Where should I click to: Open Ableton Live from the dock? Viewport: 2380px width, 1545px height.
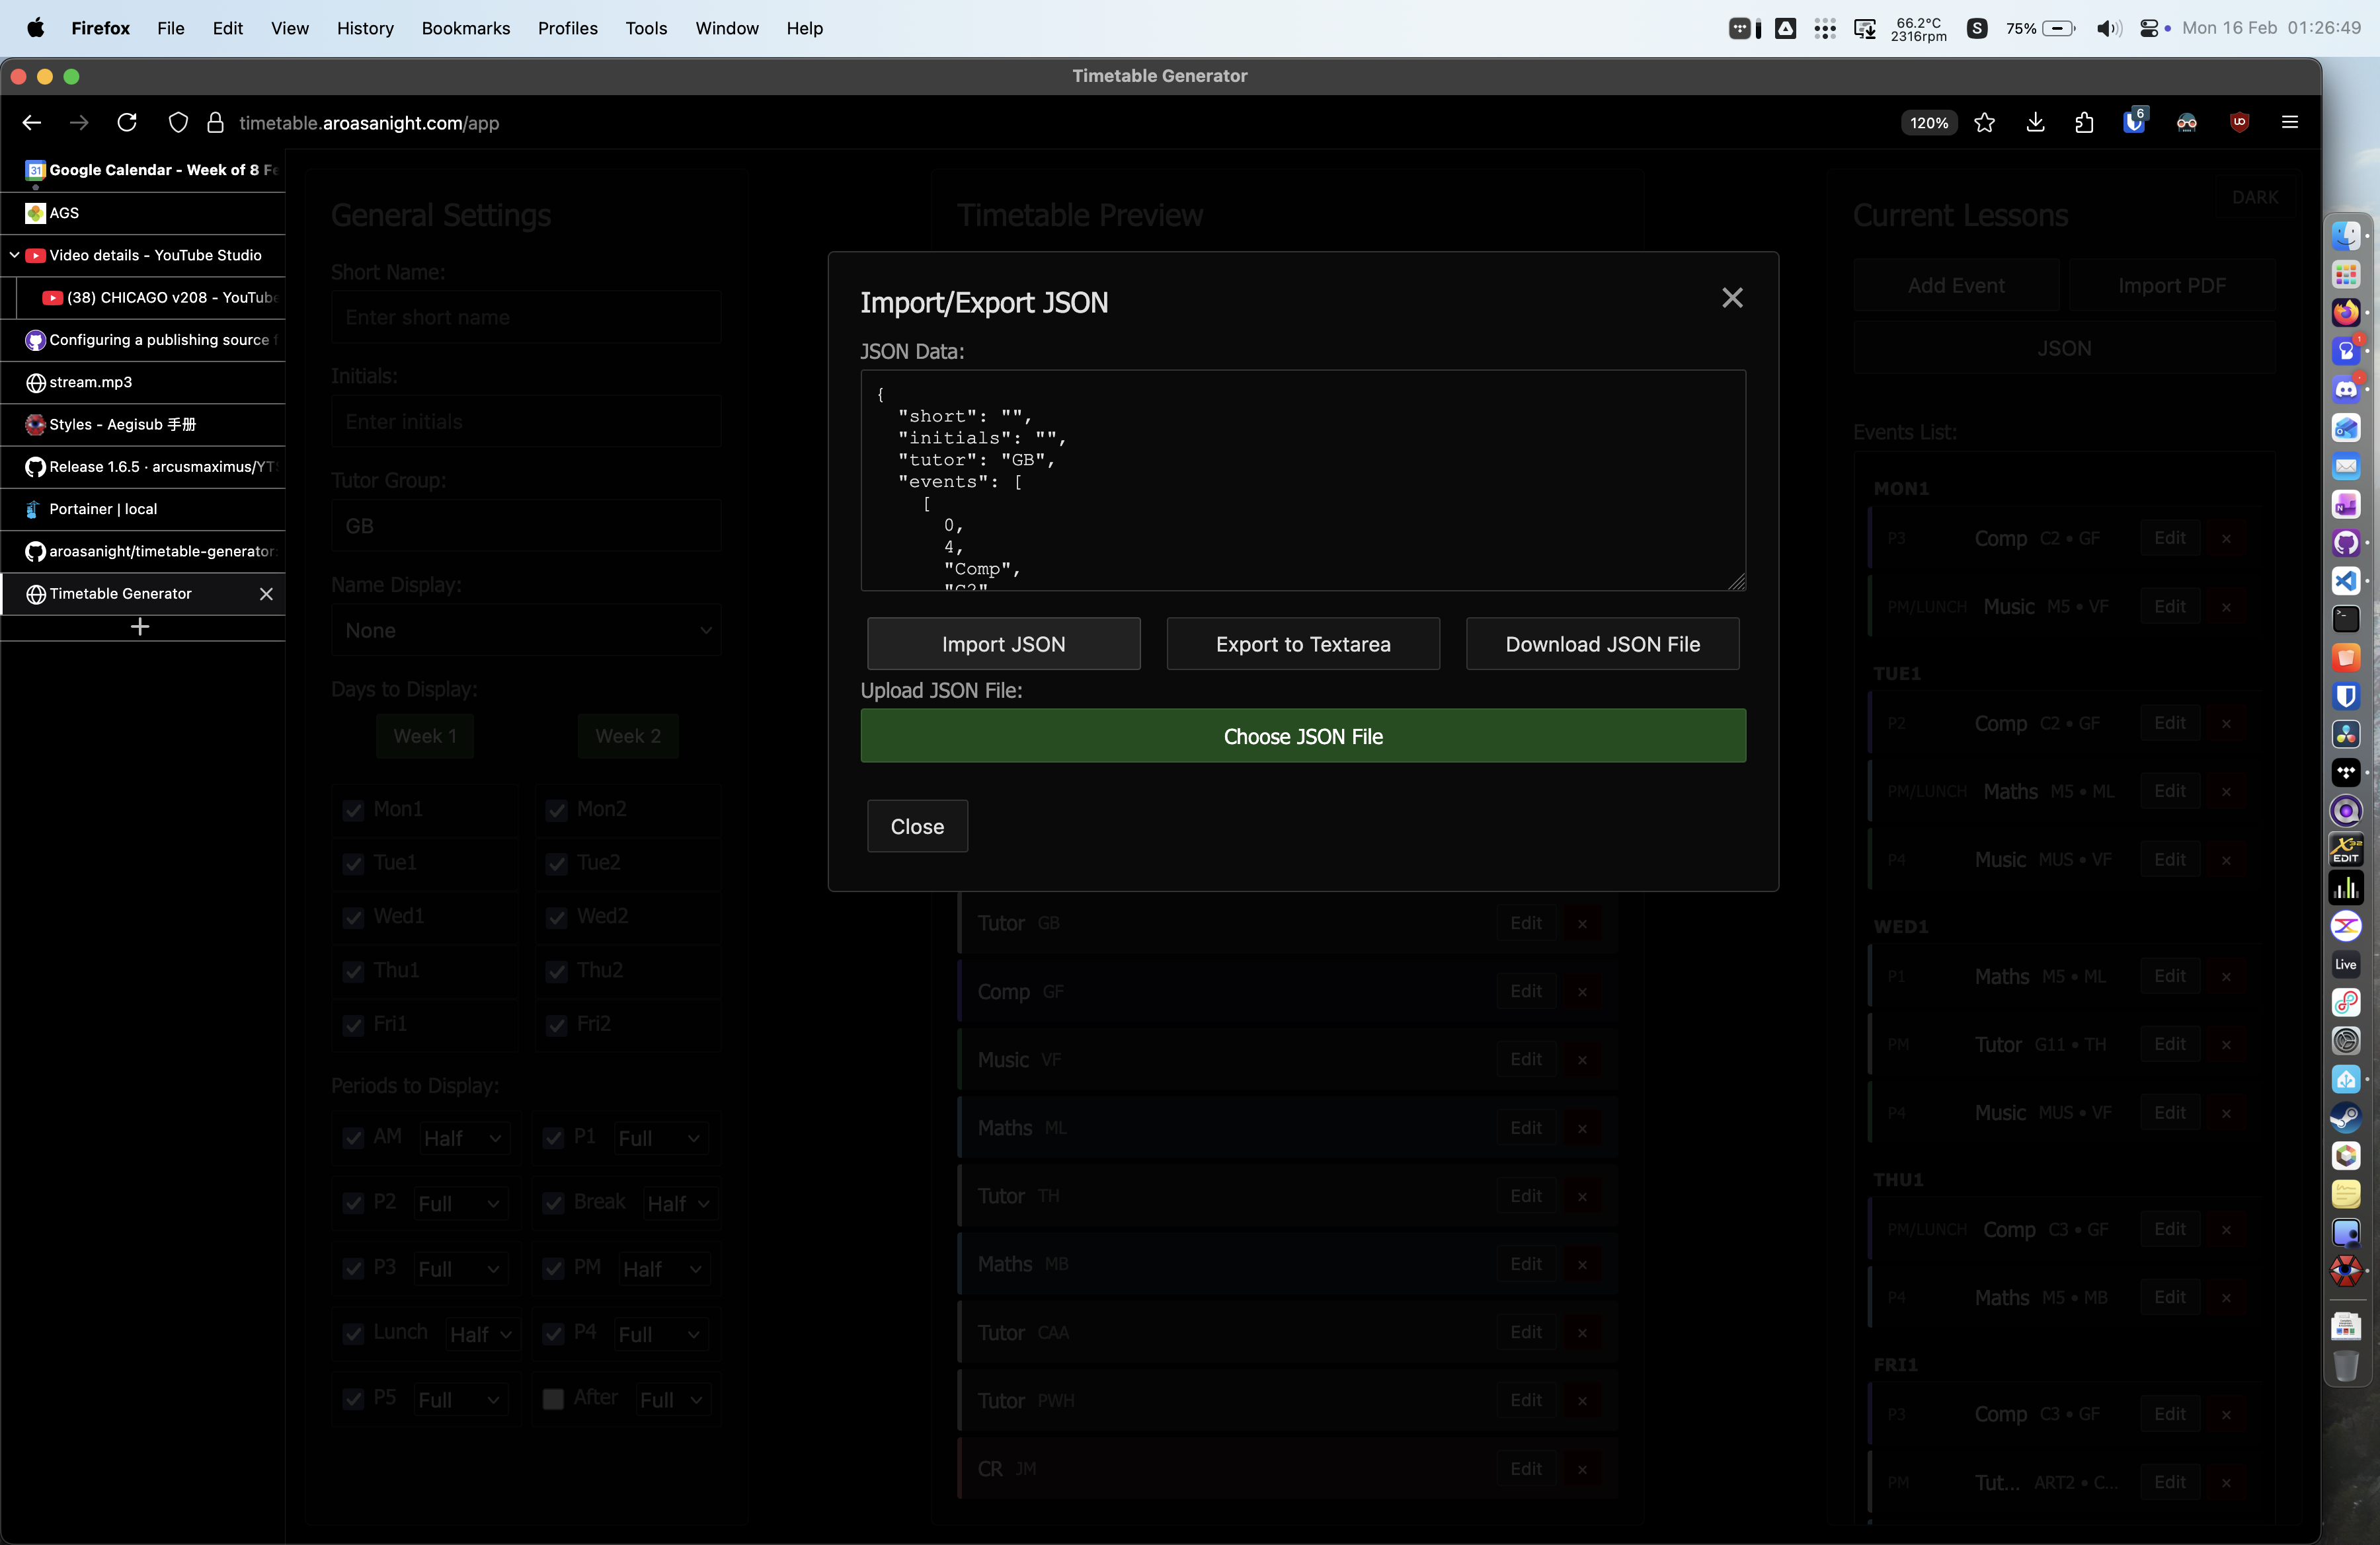[2346, 964]
